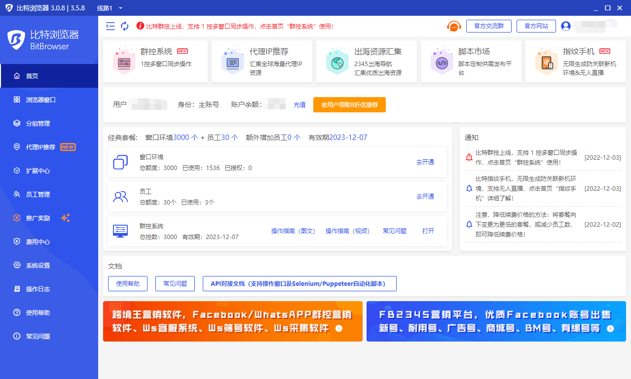
Task: Click the 充值 link
Action: (299, 104)
